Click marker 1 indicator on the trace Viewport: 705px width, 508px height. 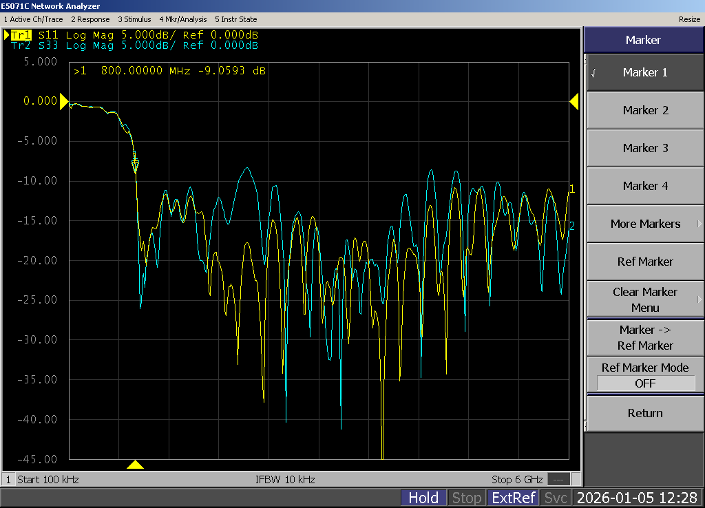click(135, 164)
